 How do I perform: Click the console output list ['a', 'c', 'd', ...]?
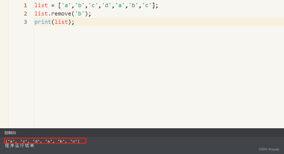[42, 141]
